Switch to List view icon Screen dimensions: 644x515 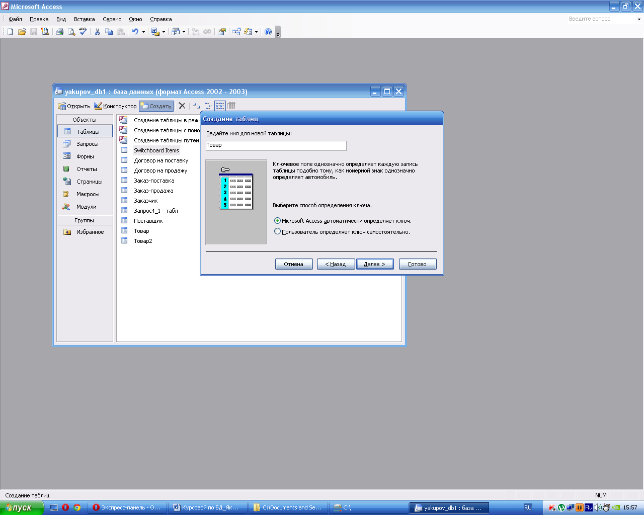click(220, 106)
